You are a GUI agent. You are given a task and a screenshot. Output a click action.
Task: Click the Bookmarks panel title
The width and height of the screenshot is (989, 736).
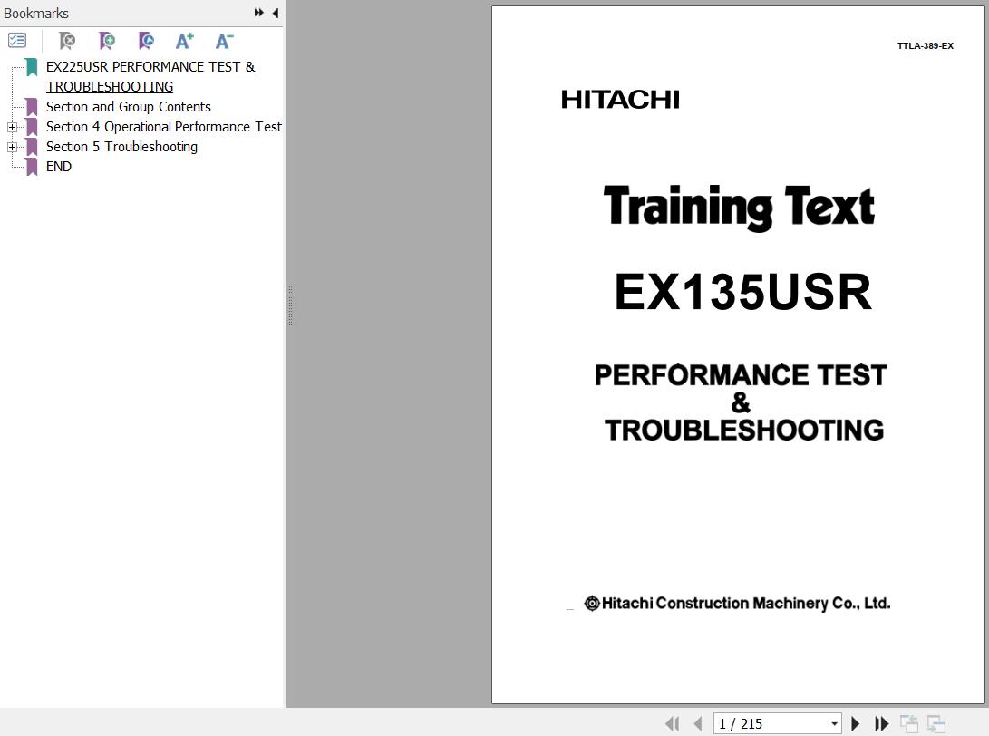pyautogui.click(x=36, y=14)
